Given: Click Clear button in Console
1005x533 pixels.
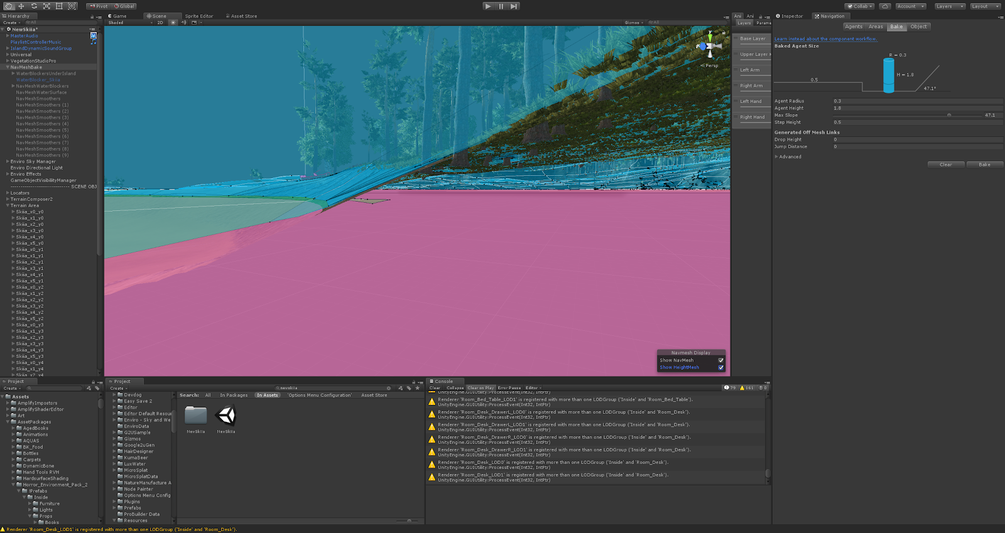Looking at the screenshot, I should point(435,388).
